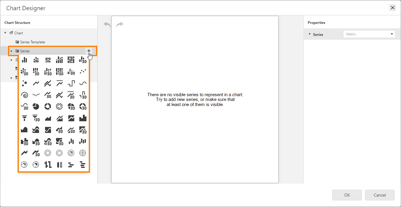Choose the Funnel series icon
Viewport: 401px width, 207px height.
coord(24,118)
